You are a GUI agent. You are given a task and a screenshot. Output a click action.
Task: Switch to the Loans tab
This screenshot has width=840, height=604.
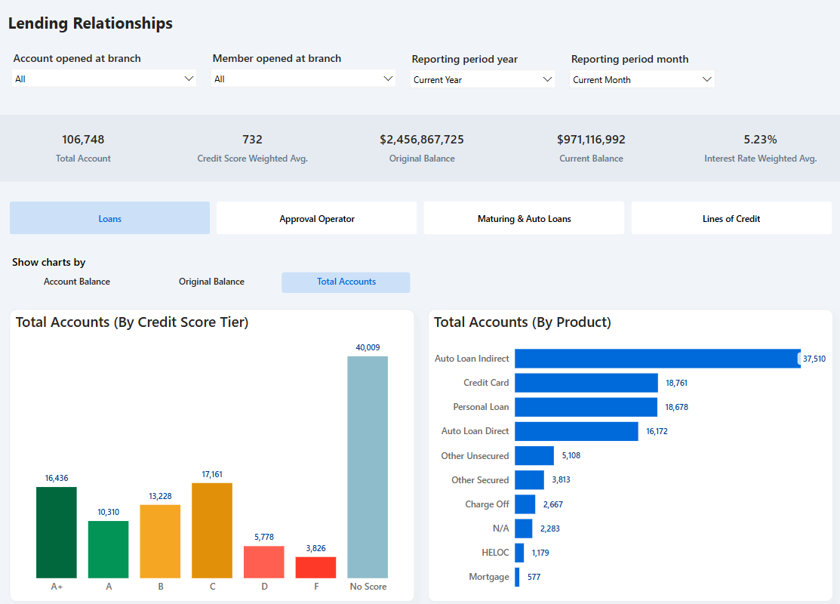tap(109, 218)
